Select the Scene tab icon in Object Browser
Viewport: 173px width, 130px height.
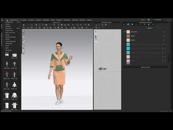pyautogui.click(x=124, y=25)
